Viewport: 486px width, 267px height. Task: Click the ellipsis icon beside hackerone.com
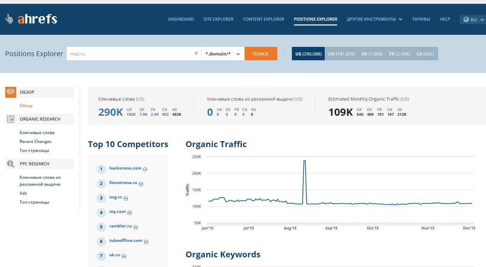[145, 169]
